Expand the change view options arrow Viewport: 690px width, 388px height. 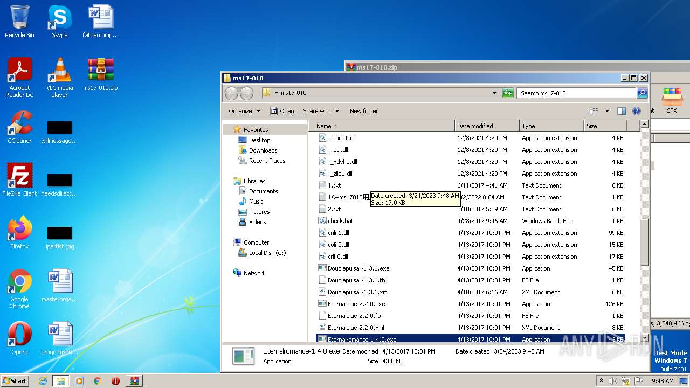[x=607, y=111]
